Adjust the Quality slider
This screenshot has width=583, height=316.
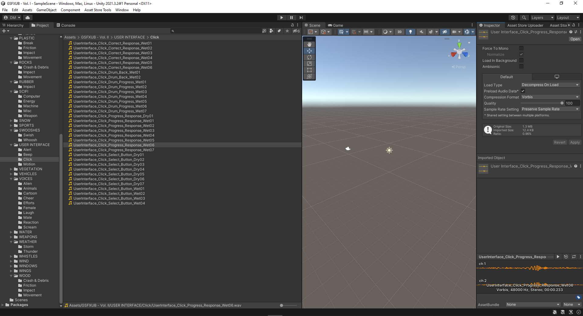tap(542, 103)
